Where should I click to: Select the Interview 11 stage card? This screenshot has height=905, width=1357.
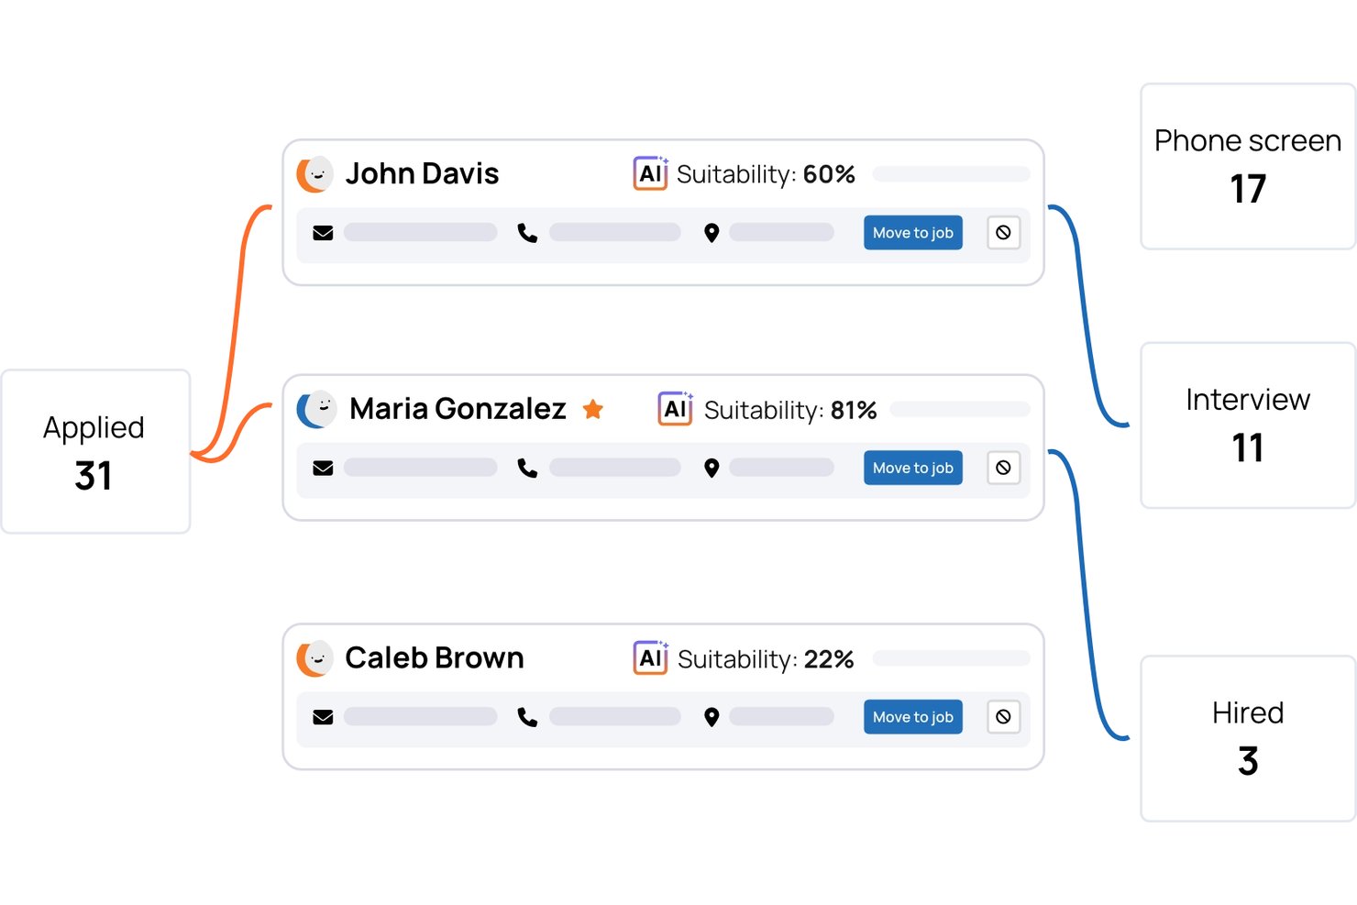1248,425
